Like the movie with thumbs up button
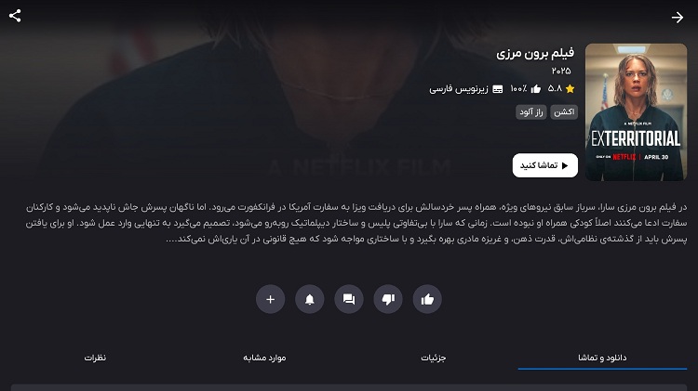 coord(427,299)
